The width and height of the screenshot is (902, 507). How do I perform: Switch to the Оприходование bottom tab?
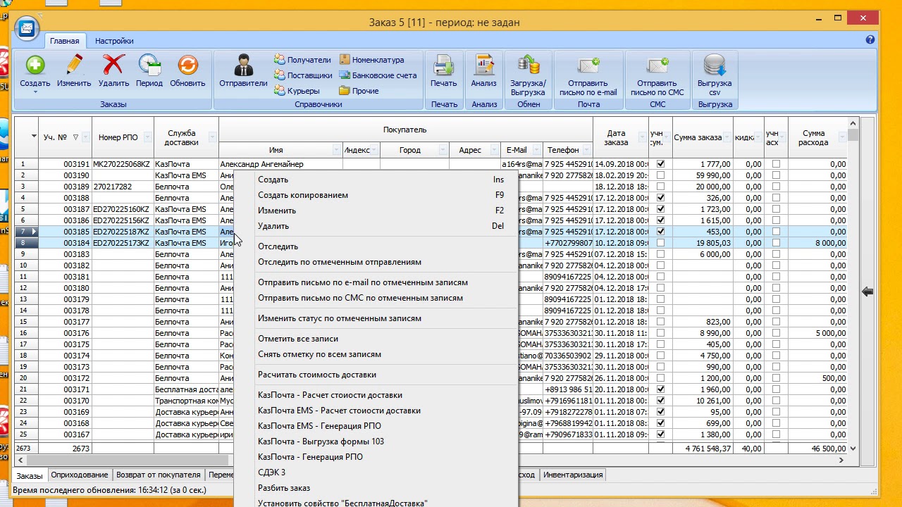coord(80,475)
